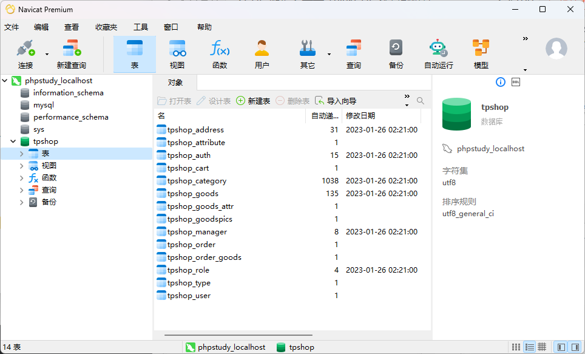585x354 pixels.
Task: Open the 工具 menu
Action: coord(141,27)
